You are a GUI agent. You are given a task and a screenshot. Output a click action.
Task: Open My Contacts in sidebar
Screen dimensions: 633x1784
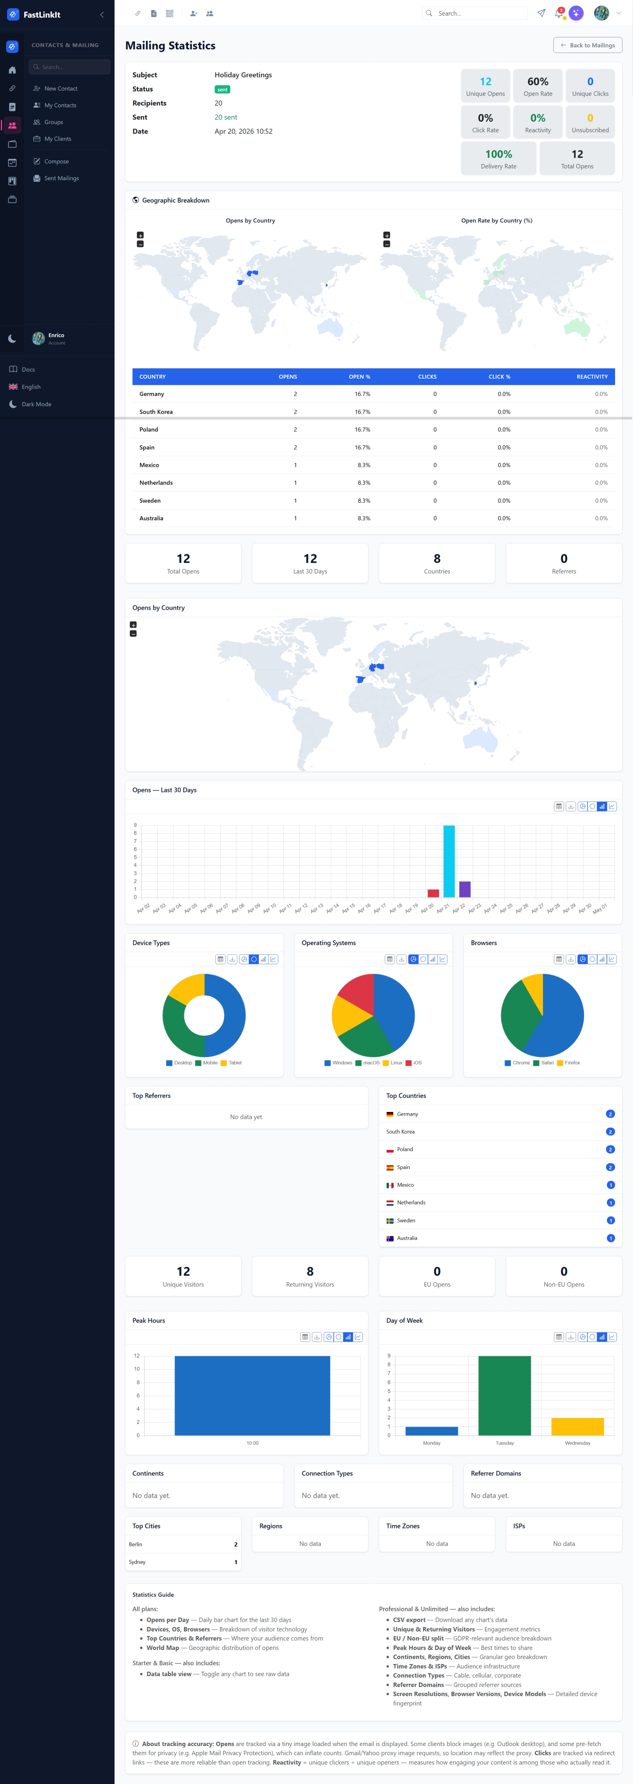pyautogui.click(x=60, y=105)
